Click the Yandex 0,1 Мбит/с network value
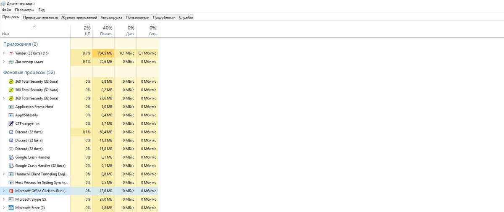504x212 pixels. (147, 53)
